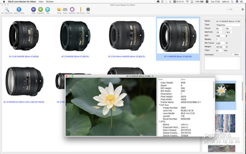Open Siri from the menu bar
246x154 pixels.
237,1
